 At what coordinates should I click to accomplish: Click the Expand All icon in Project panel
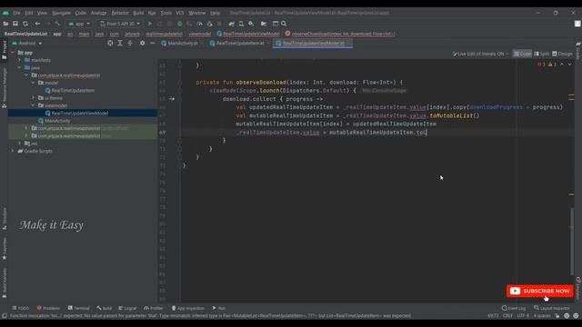click(120, 44)
